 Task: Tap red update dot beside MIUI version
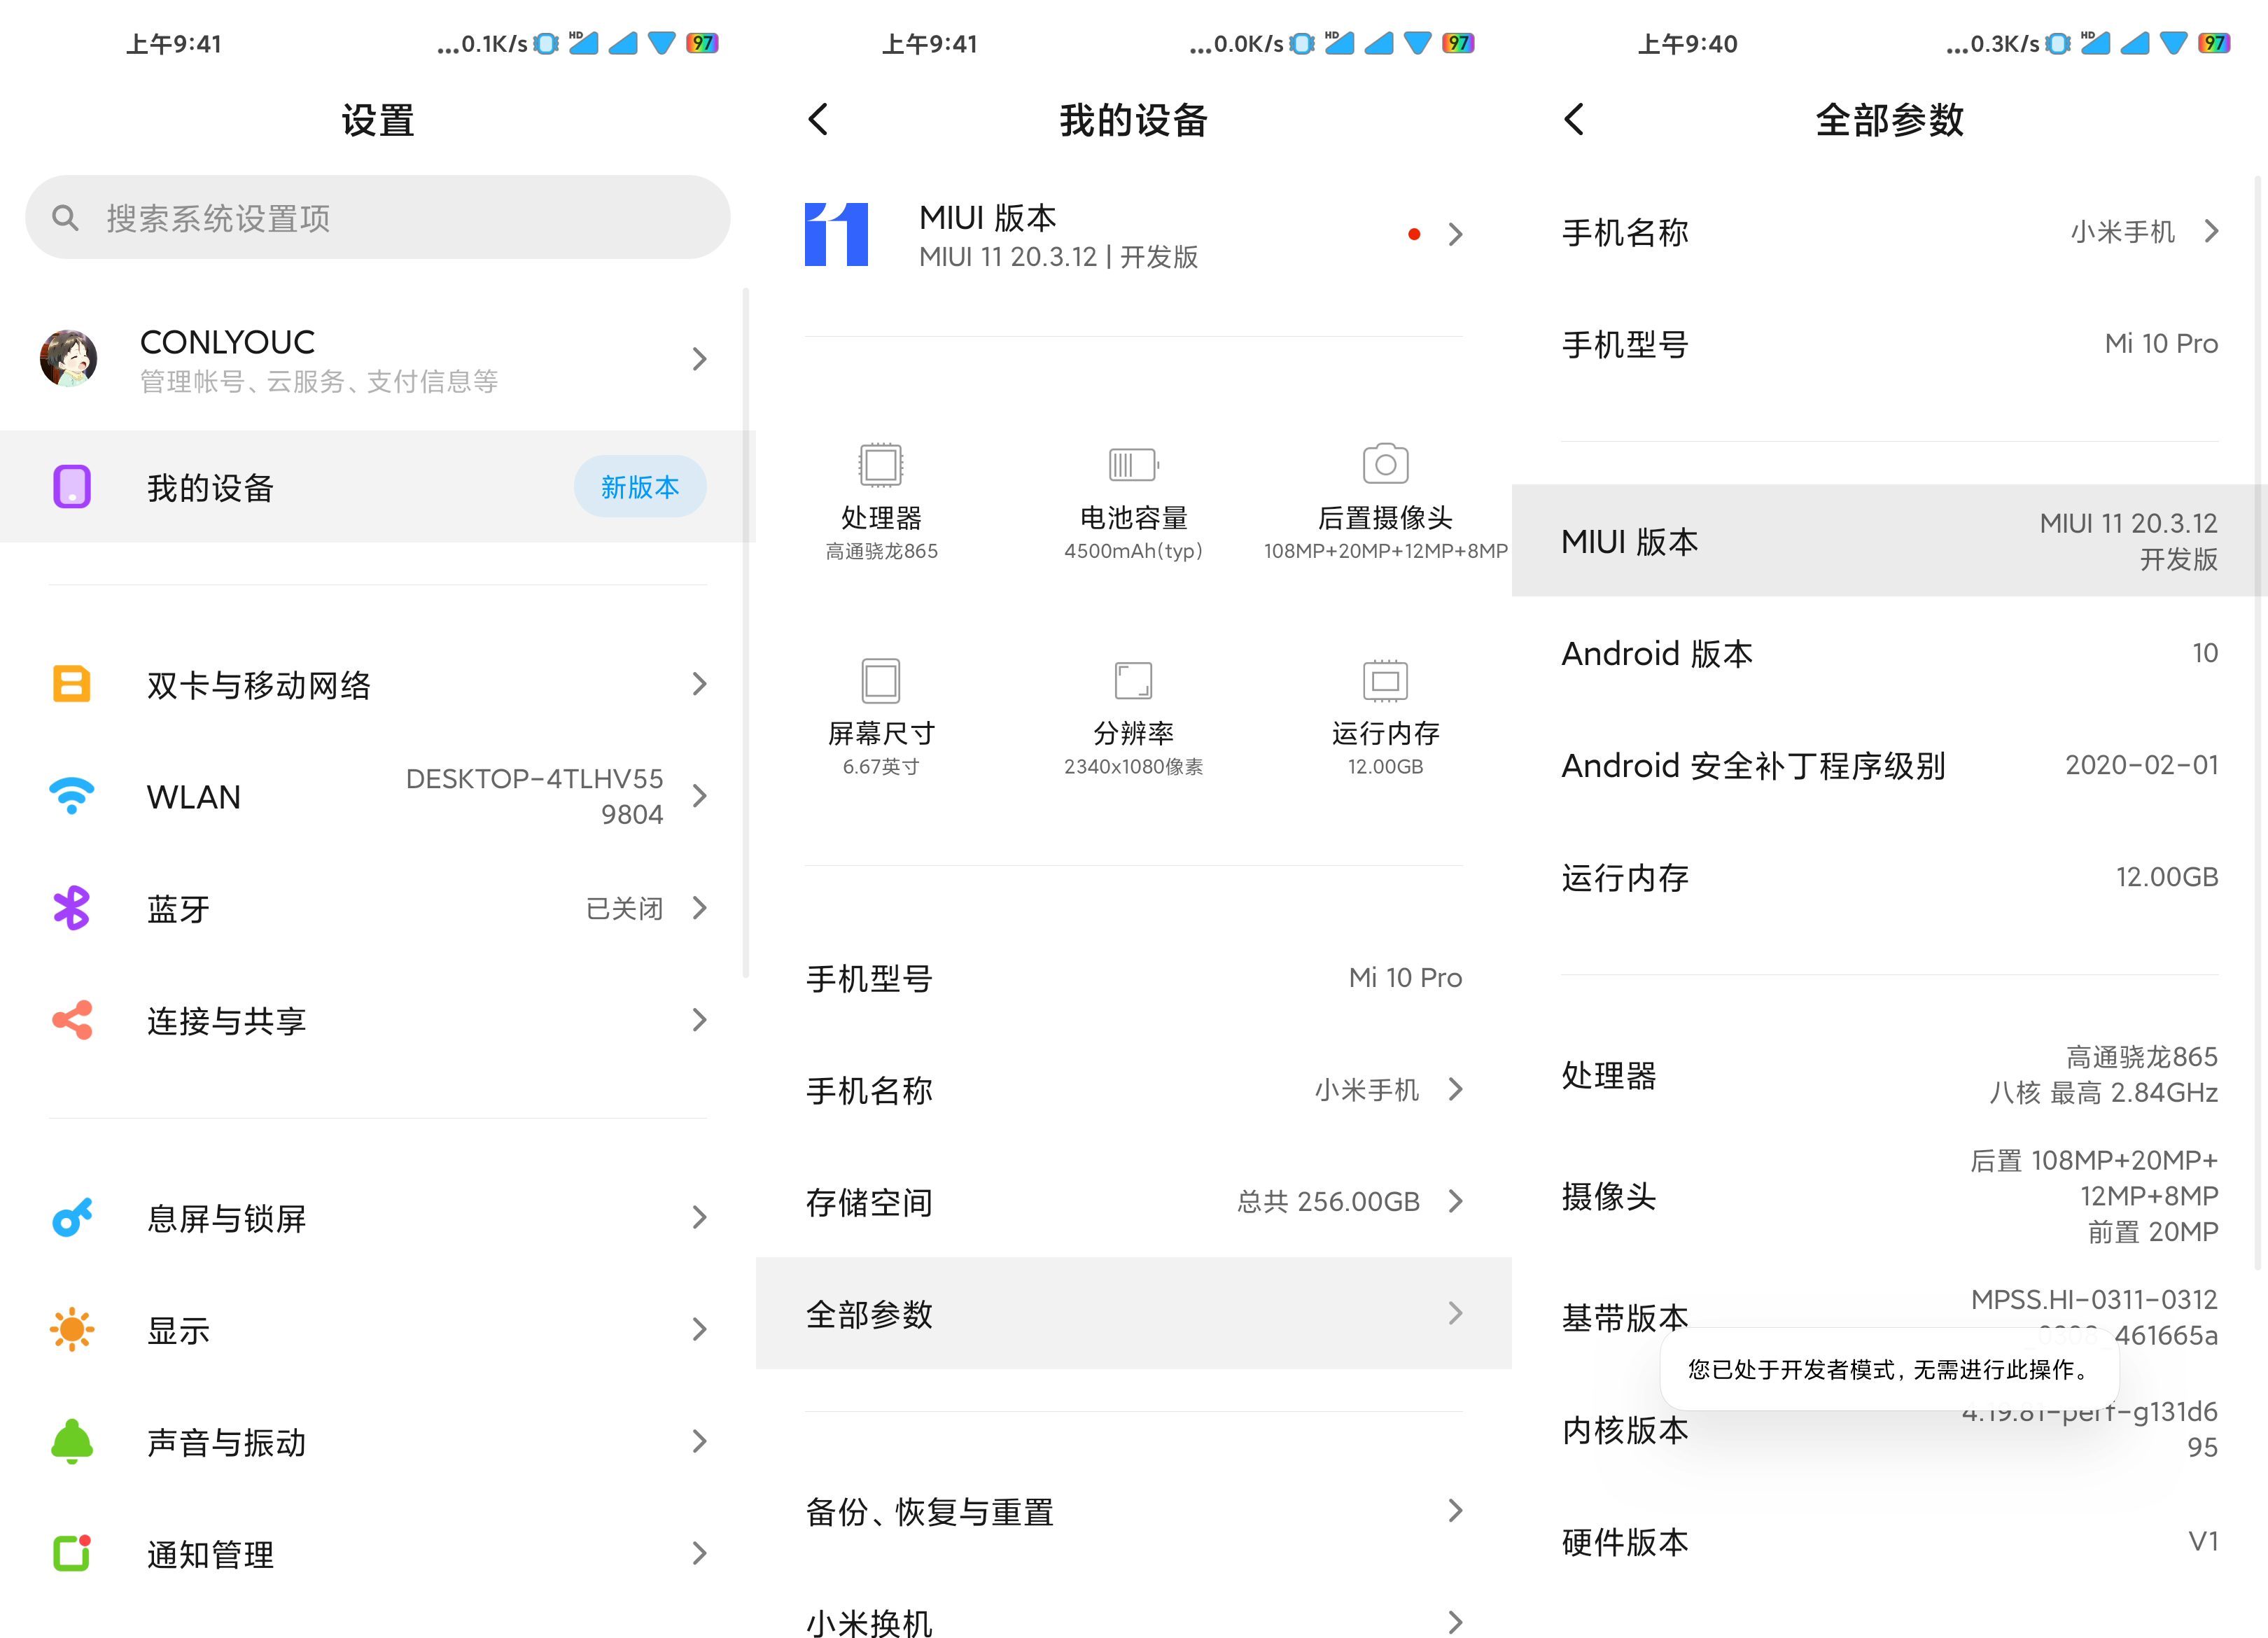pyautogui.click(x=1414, y=234)
